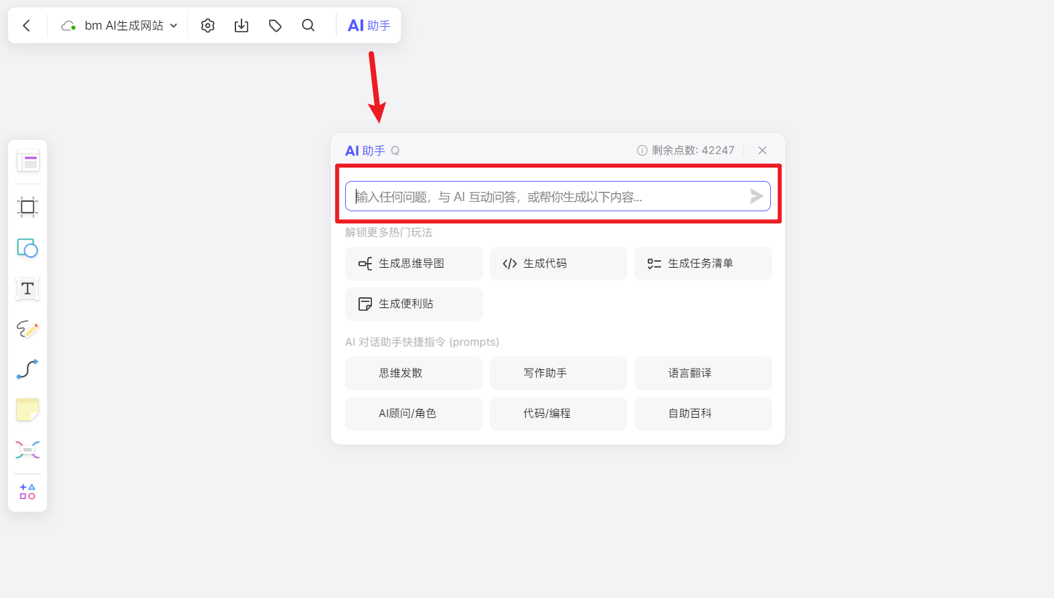Open the AI 助手 toolbar button
1054x598 pixels.
[369, 26]
